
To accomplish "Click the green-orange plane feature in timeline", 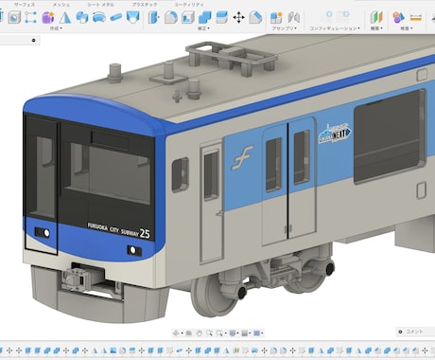I will pyautogui.click(x=235, y=351).
